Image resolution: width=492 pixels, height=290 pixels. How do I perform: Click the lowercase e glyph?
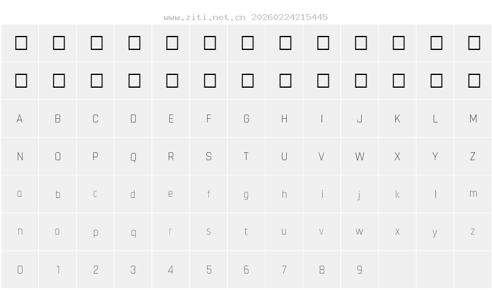pos(170,194)
